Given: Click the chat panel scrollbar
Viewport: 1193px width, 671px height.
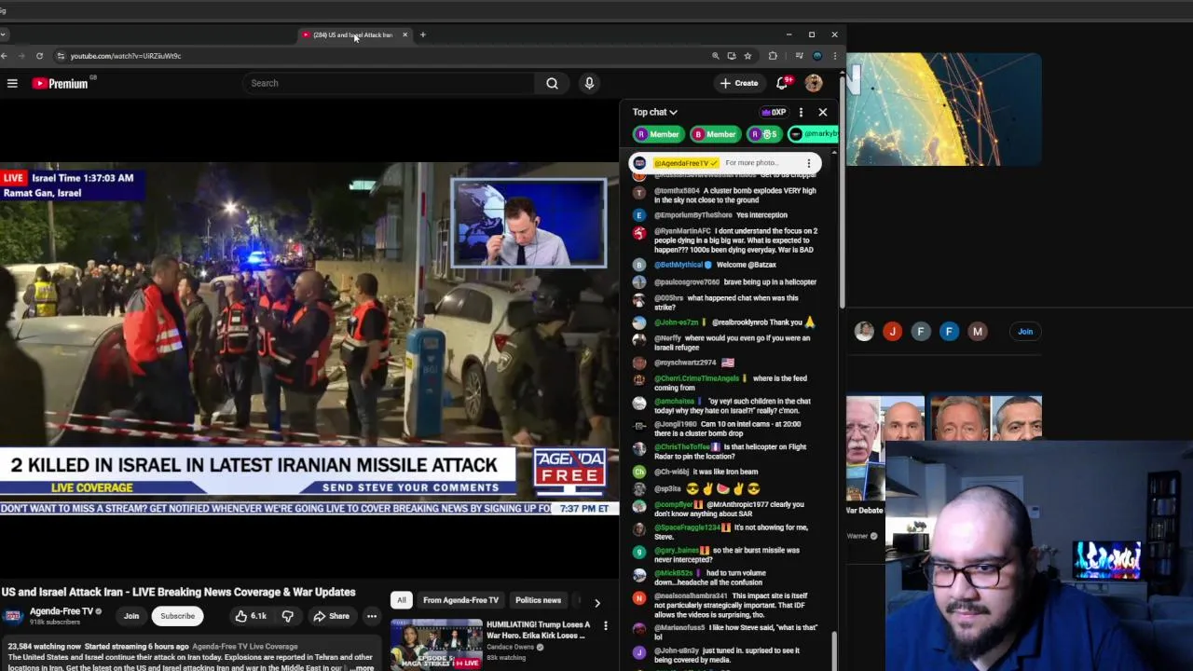Looking at the screenshot, I should (x=834, y=650).
